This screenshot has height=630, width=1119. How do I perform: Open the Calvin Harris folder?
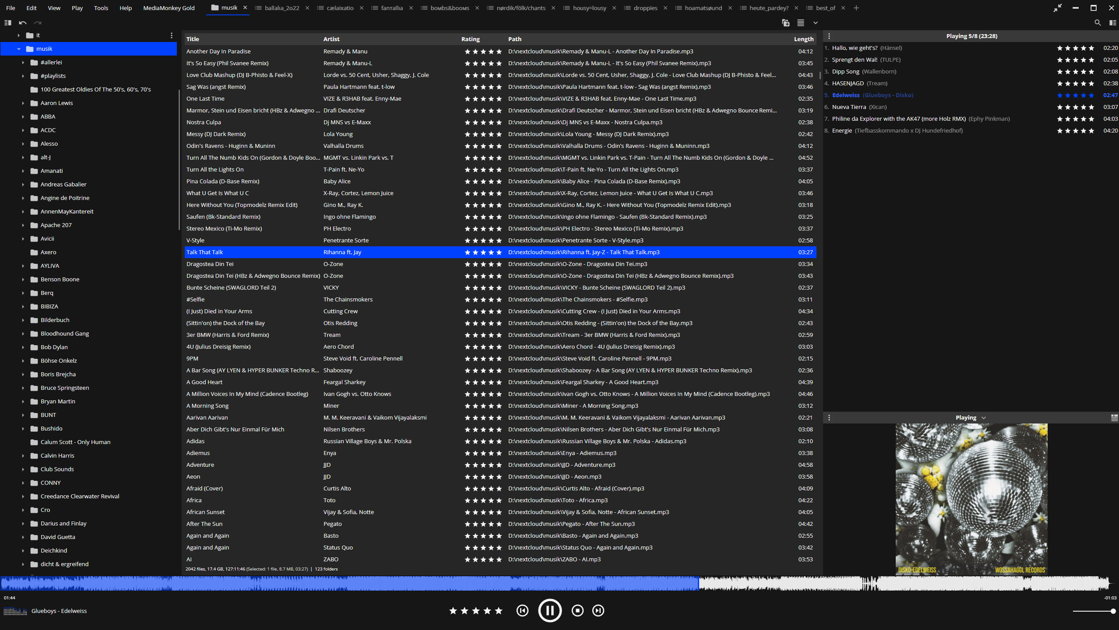57,456
